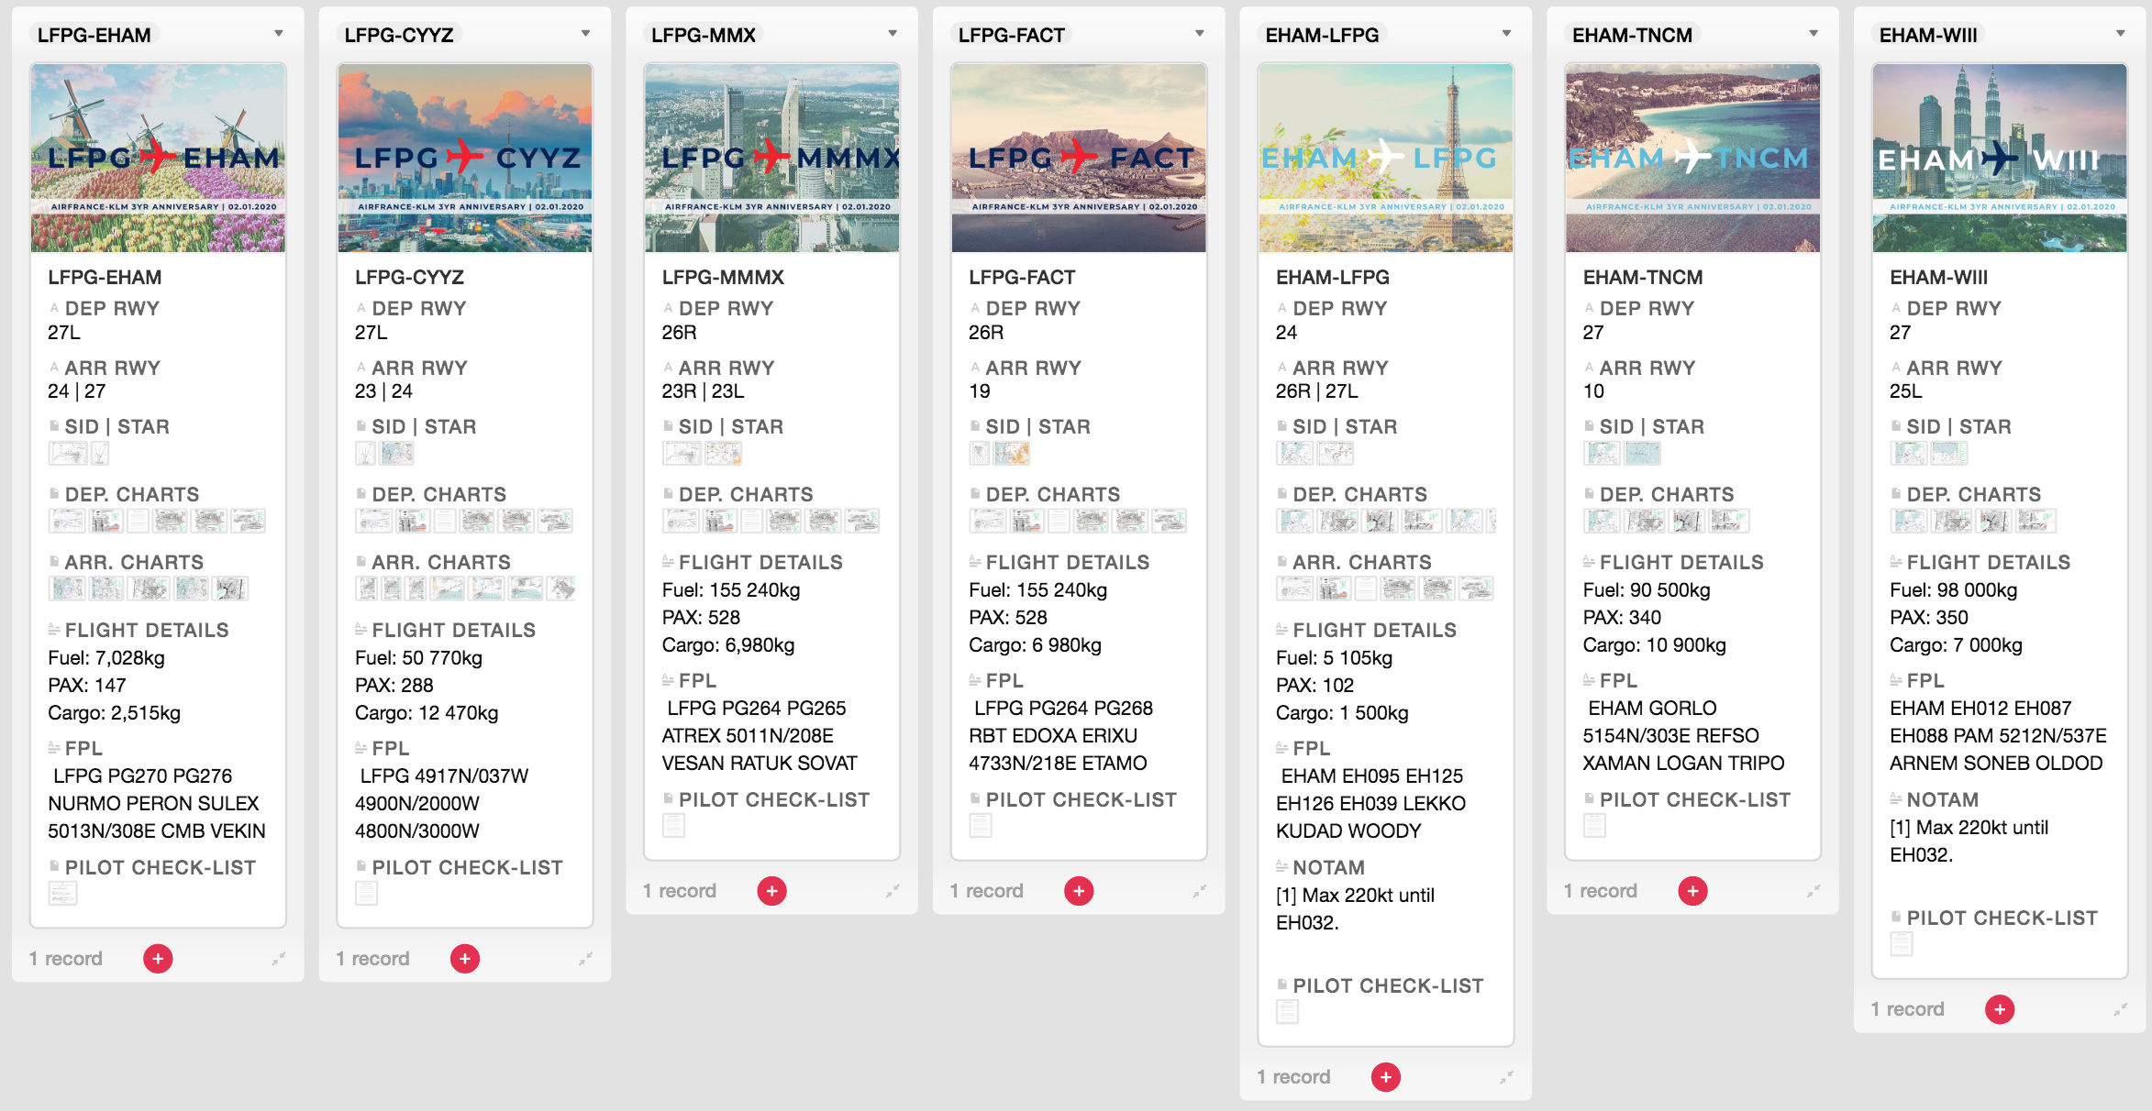Open first arrival chart in EHAM-LFPG card
The height and width of the screenshot is (1111, 2152).
pos(1295,588)
